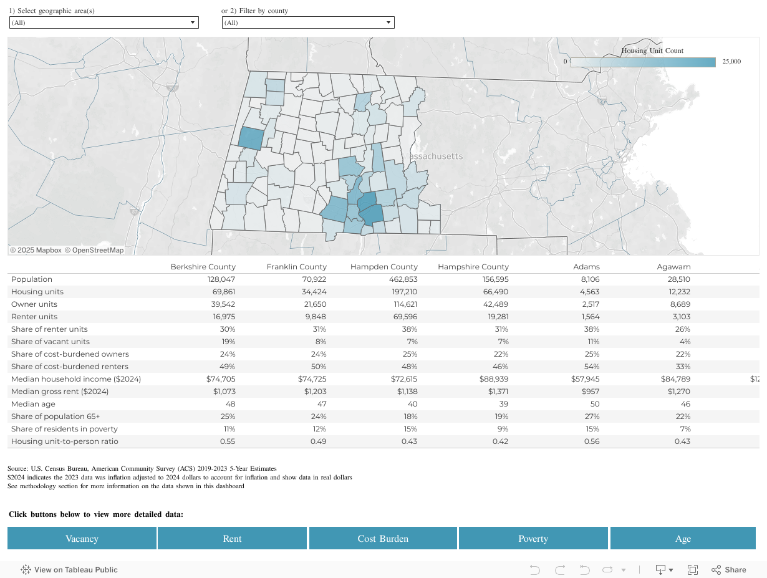The width and height of the screenshot is (767, 578).
Task: Open the Download icon menu
Action: click(663, 569)
